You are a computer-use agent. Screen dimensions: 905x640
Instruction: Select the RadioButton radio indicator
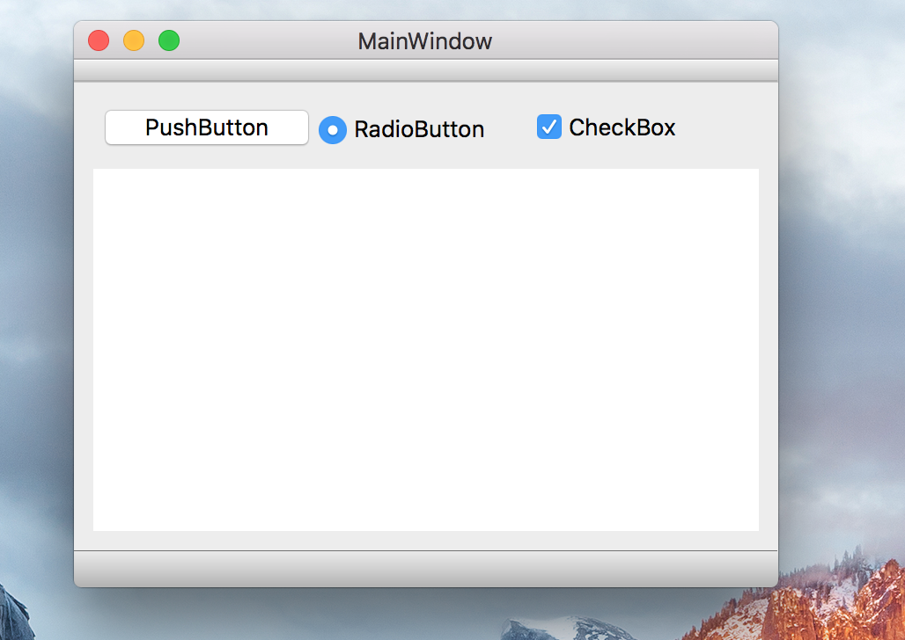pyautogui.click(x=333, y=130)
